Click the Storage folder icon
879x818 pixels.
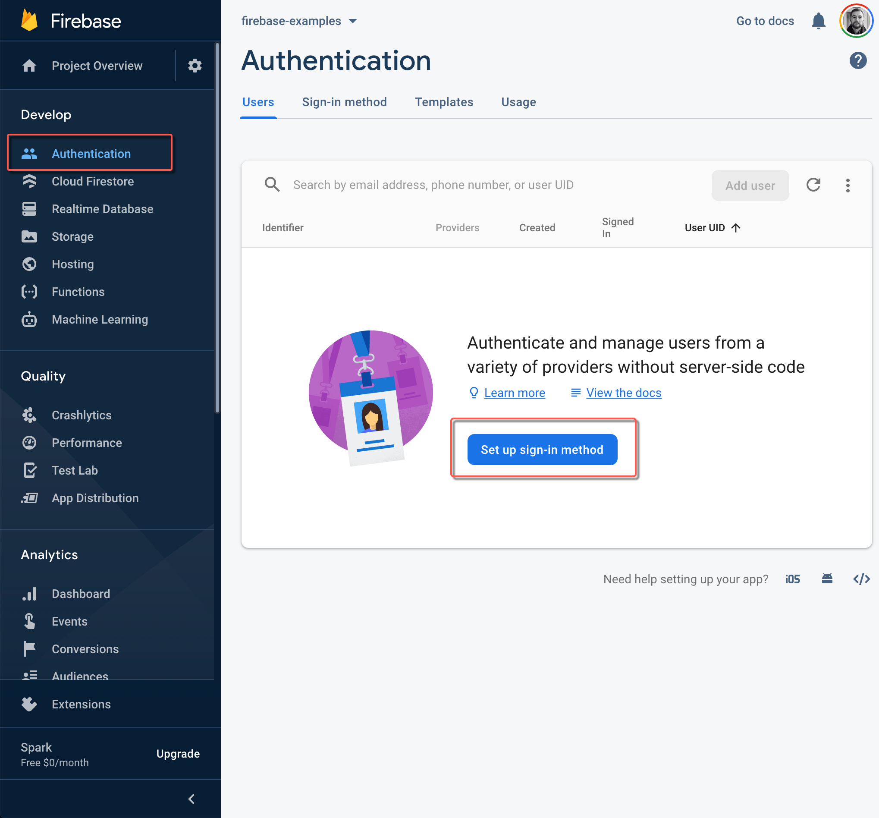pyautogui.click(x=29, y=237)
